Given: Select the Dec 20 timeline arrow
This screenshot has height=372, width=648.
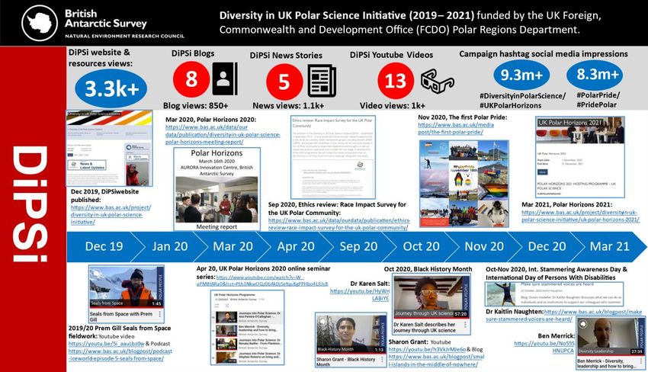Looking at the screenshot, I should tap(547, 247).
